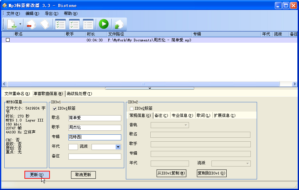The image size is (299, 190).
Task: Enable the ID3v2 tag checkbox
Action: coord(132,108)
